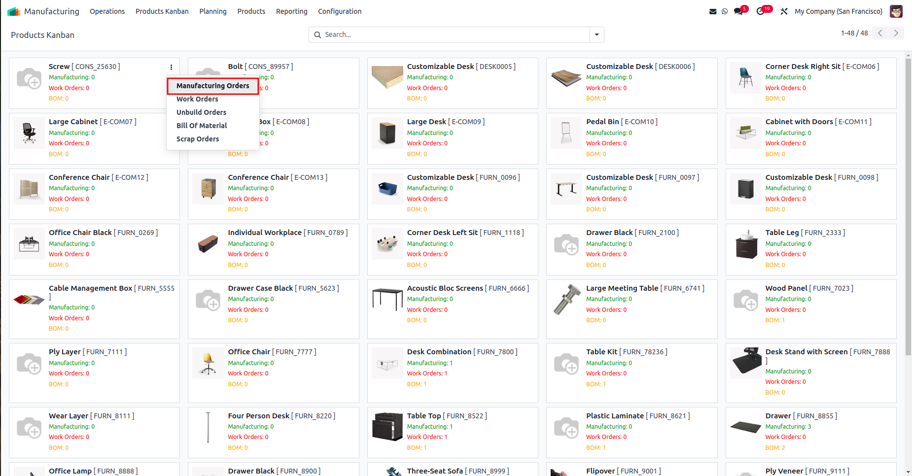This screenshot has width=912, height=476.
Task: Open the WhatsApp icon in top bar
Action: pyautogui.click(x=725, y=11)
